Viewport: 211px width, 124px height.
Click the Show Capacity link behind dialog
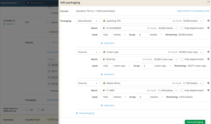coord(53,52)
